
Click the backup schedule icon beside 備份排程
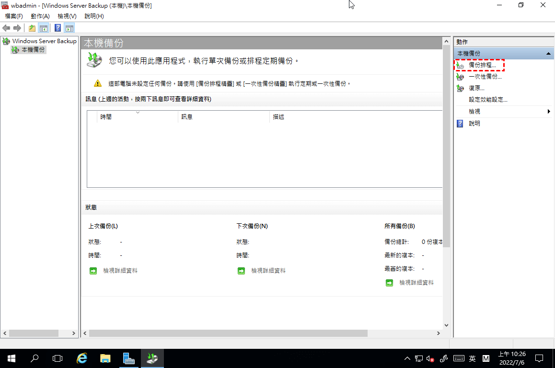tap(460, 66)
